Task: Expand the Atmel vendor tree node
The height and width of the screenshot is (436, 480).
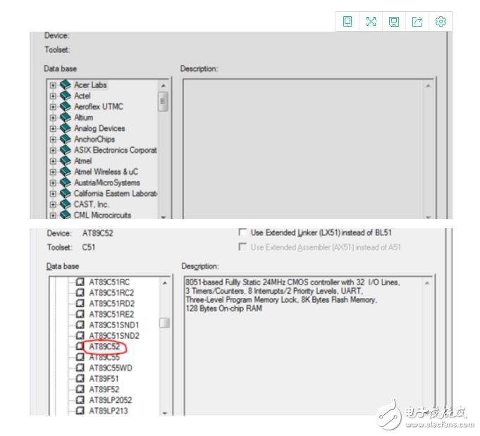Action: [x=53, y=161]
